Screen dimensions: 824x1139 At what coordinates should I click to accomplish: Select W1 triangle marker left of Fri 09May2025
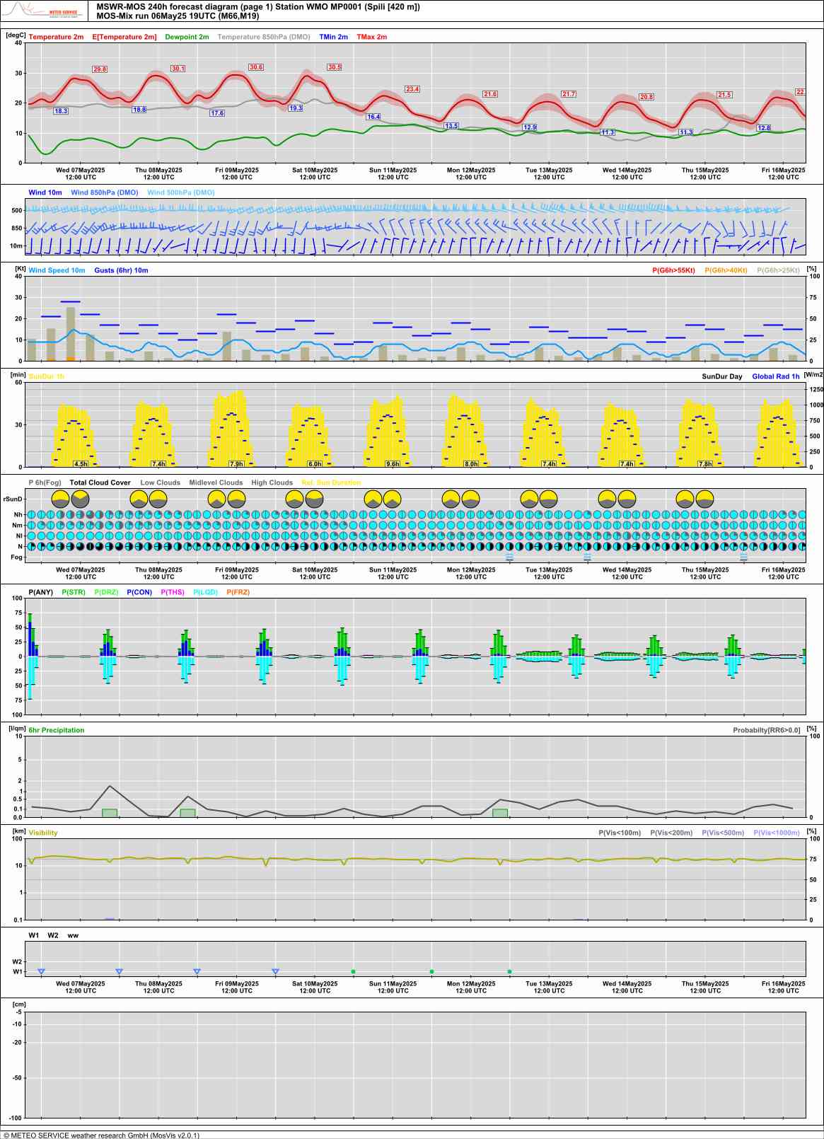197,972
